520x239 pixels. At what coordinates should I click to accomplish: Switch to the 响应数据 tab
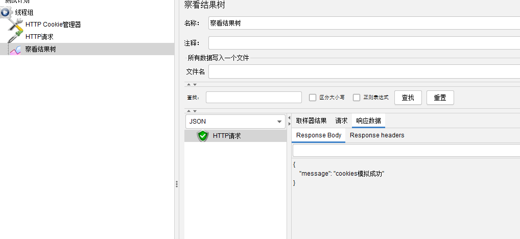pyautogui.click(x=368, y=121)
